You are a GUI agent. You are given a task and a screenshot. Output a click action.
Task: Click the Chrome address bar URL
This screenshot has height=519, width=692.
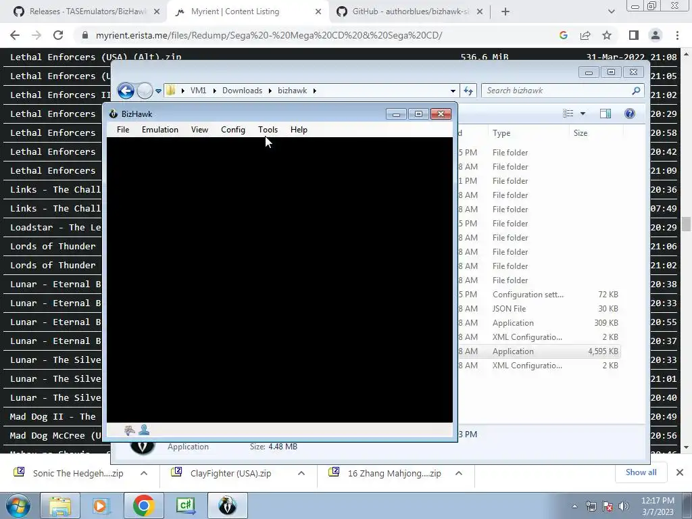coord(269,35)
